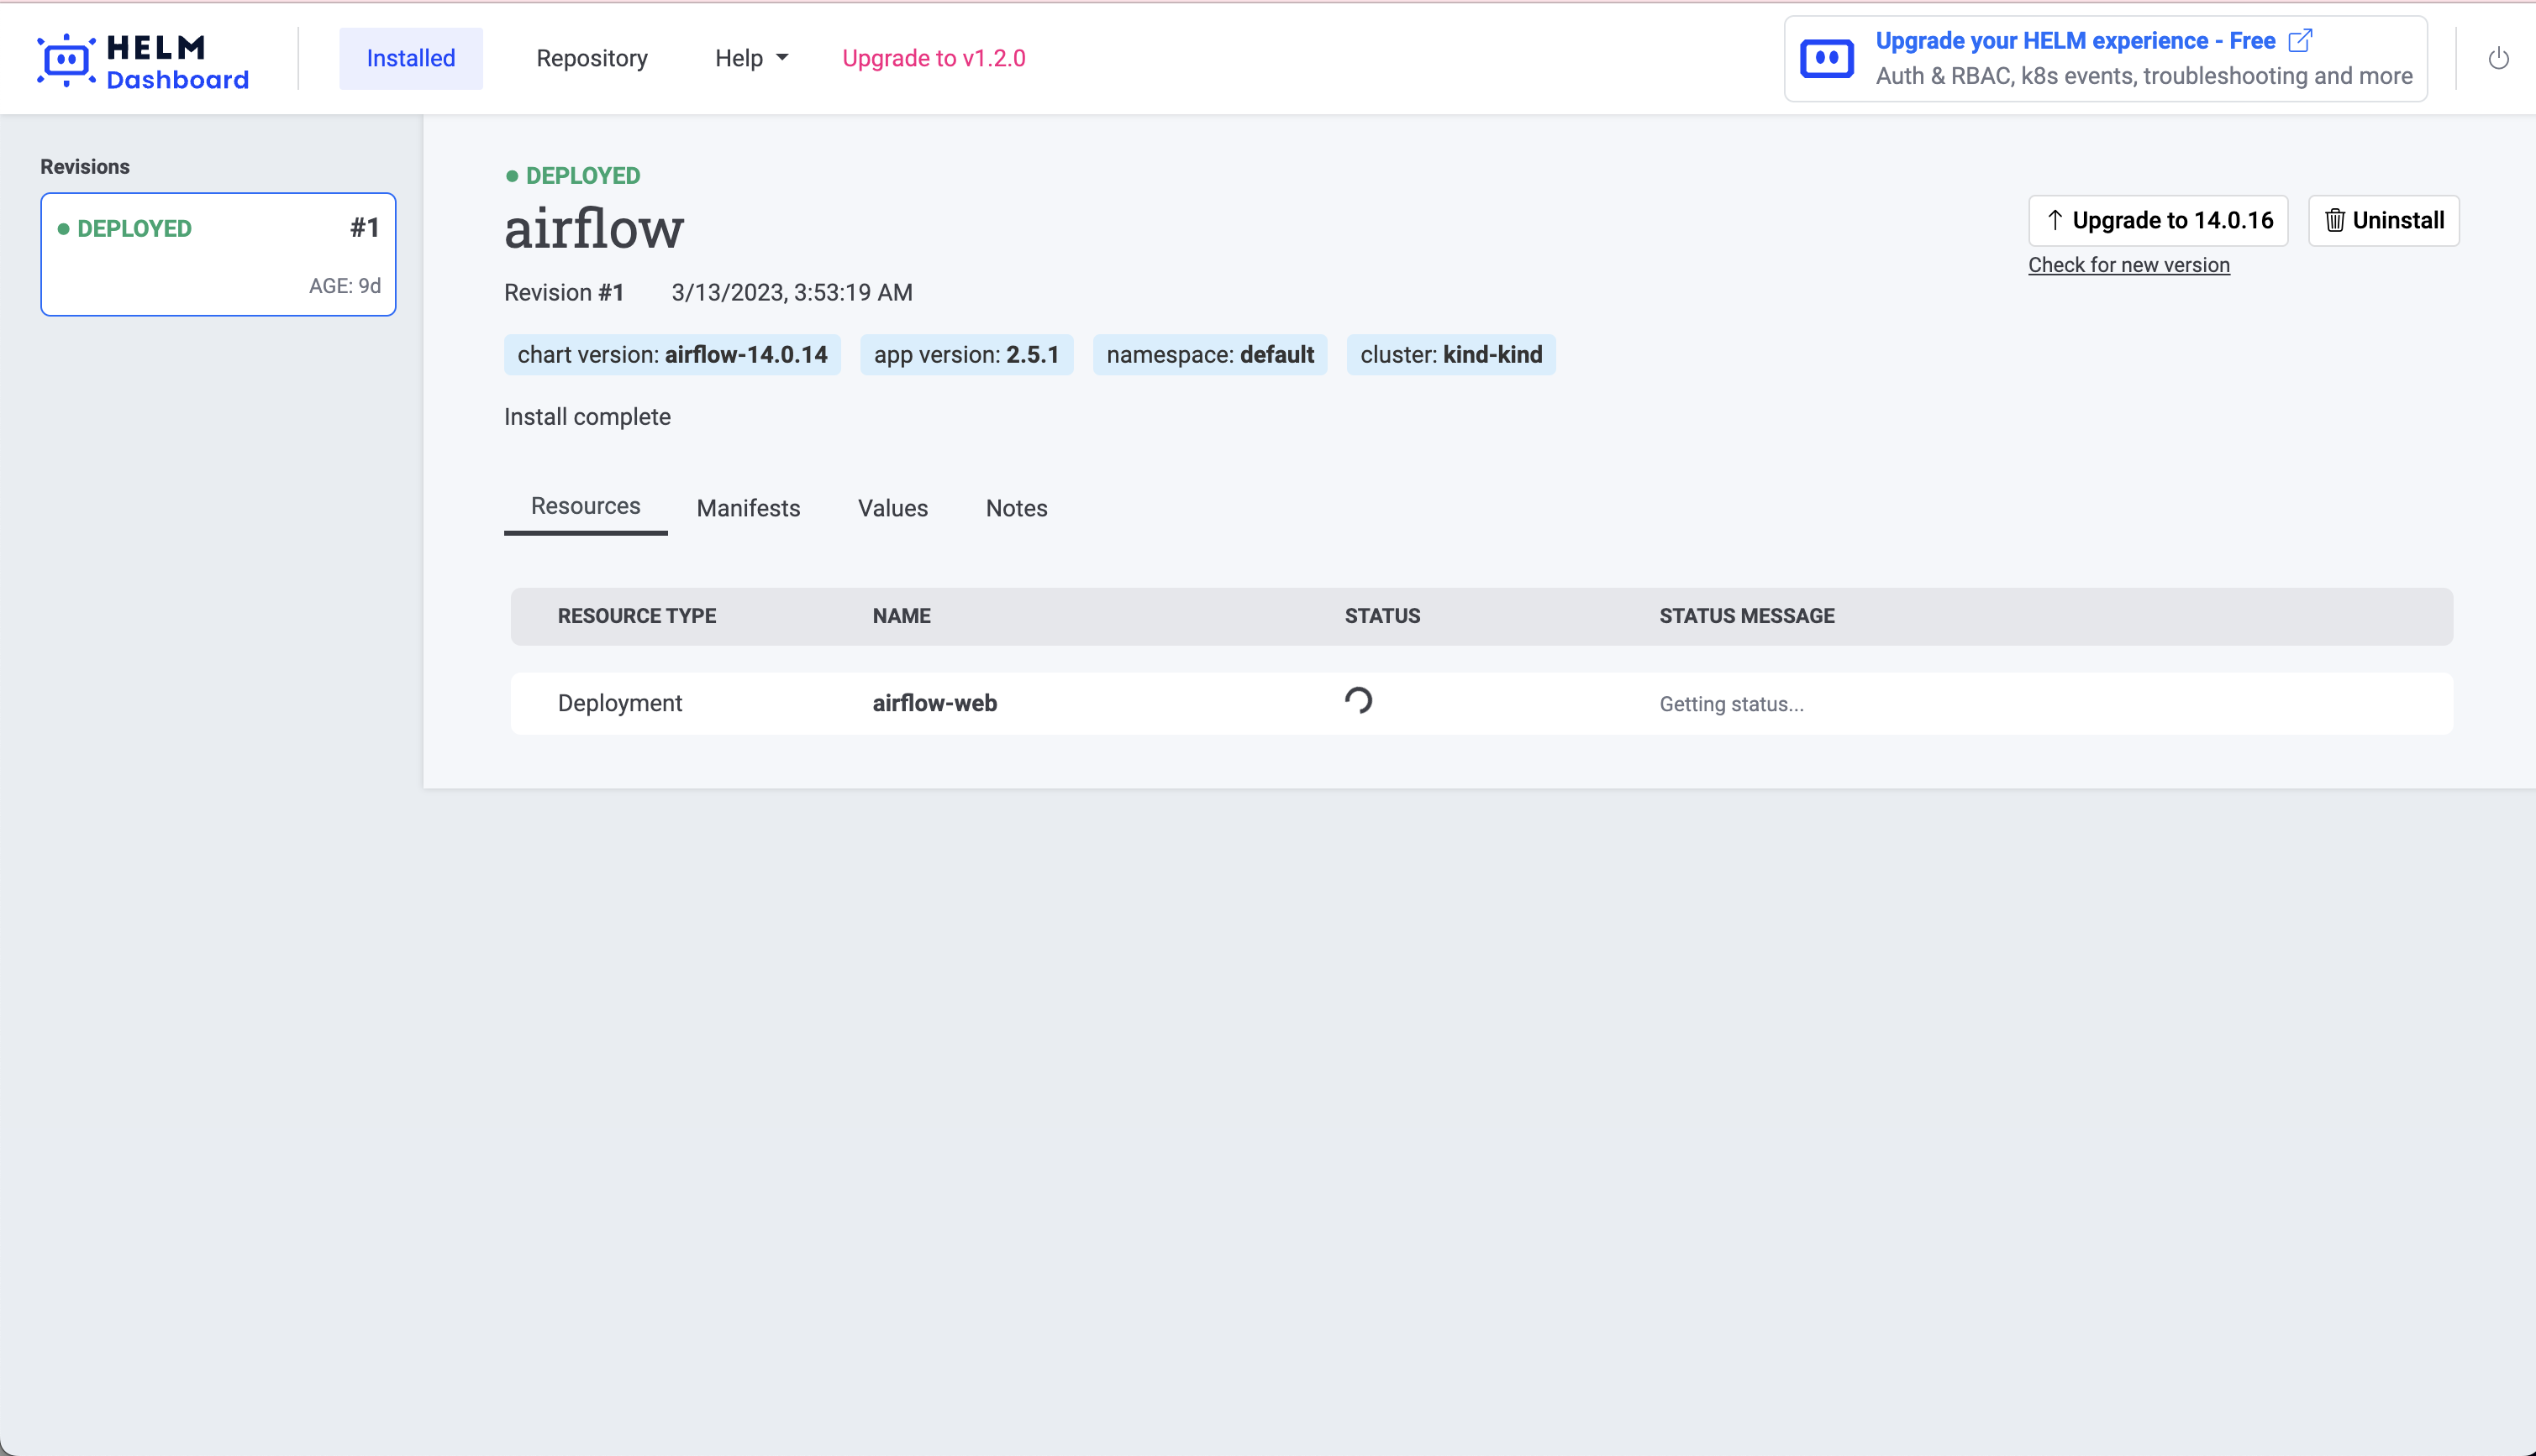Screen dimensions: 2536x1456
Task: Click Upgrade to v1.2.0 link
Action: [x=934, y=58]
